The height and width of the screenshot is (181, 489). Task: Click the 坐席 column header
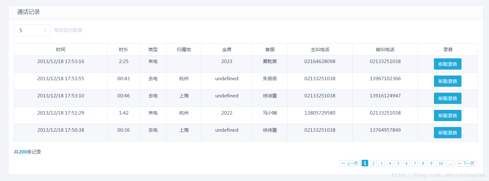point(227,50)
